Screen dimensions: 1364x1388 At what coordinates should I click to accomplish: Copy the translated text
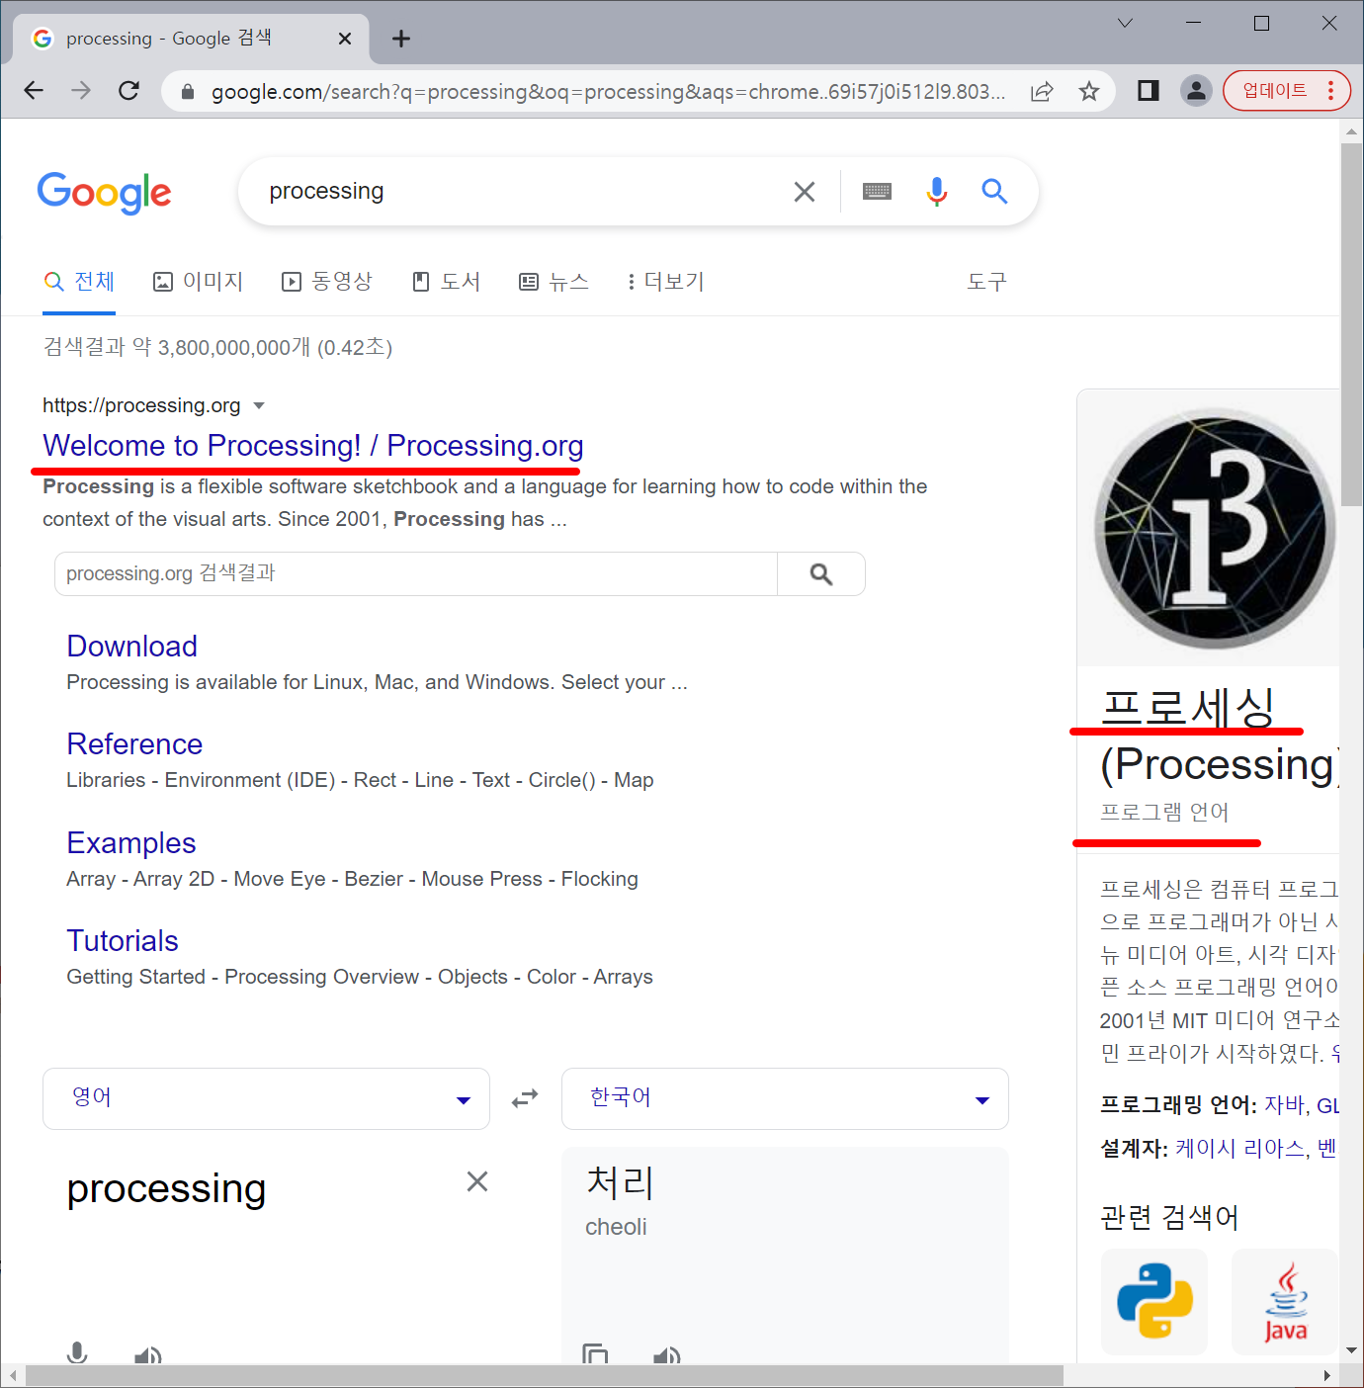[x=595, y=1354]
